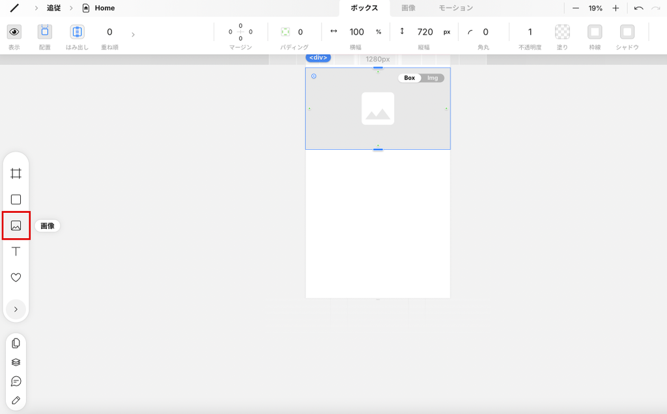Select the Text tool in left toolbar
The image size is (667, 414).
pyautogui.click(x=16, y=252)
